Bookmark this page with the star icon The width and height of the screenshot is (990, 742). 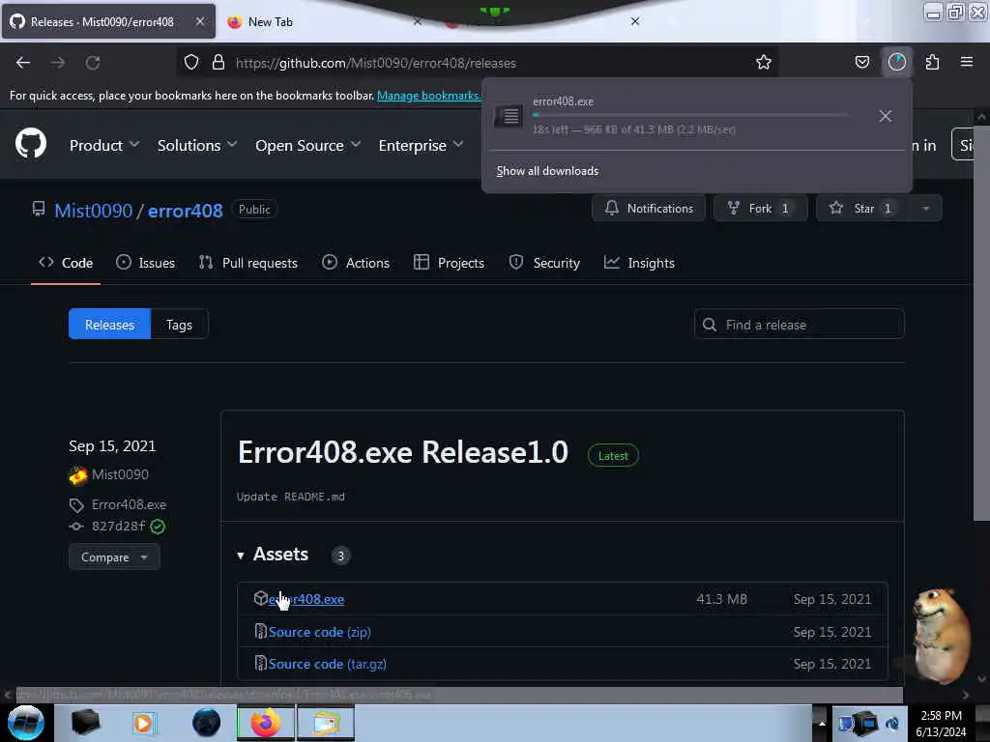(x=764, y=63)
